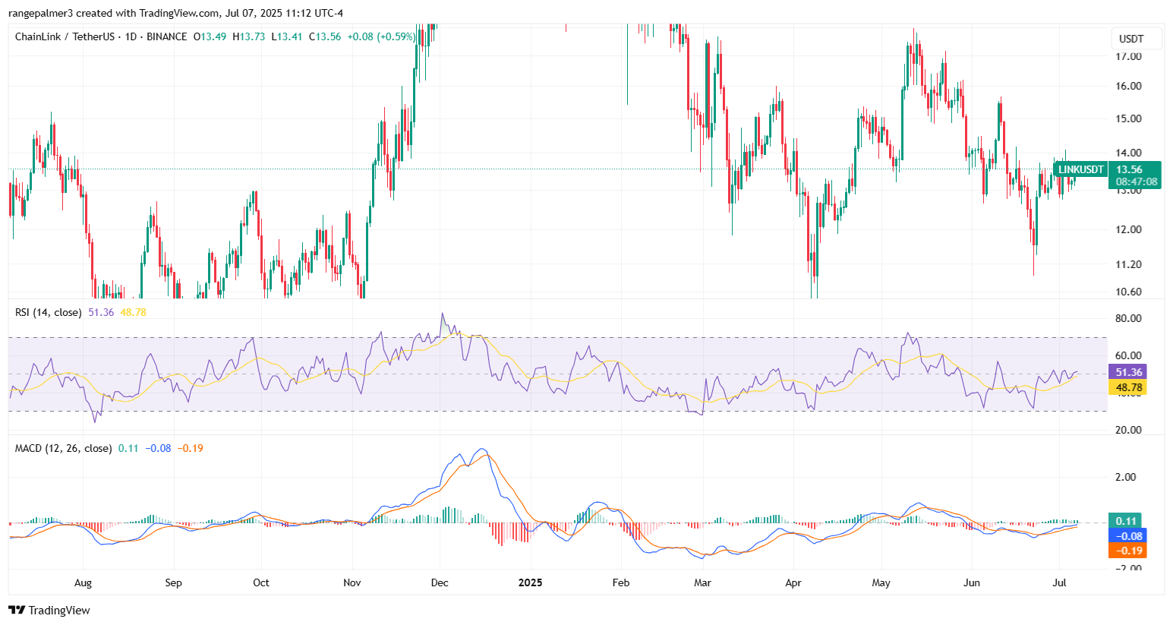1173x625 pixels.
Task: Click the Jun label on time axis
Action: pos(972,582)
